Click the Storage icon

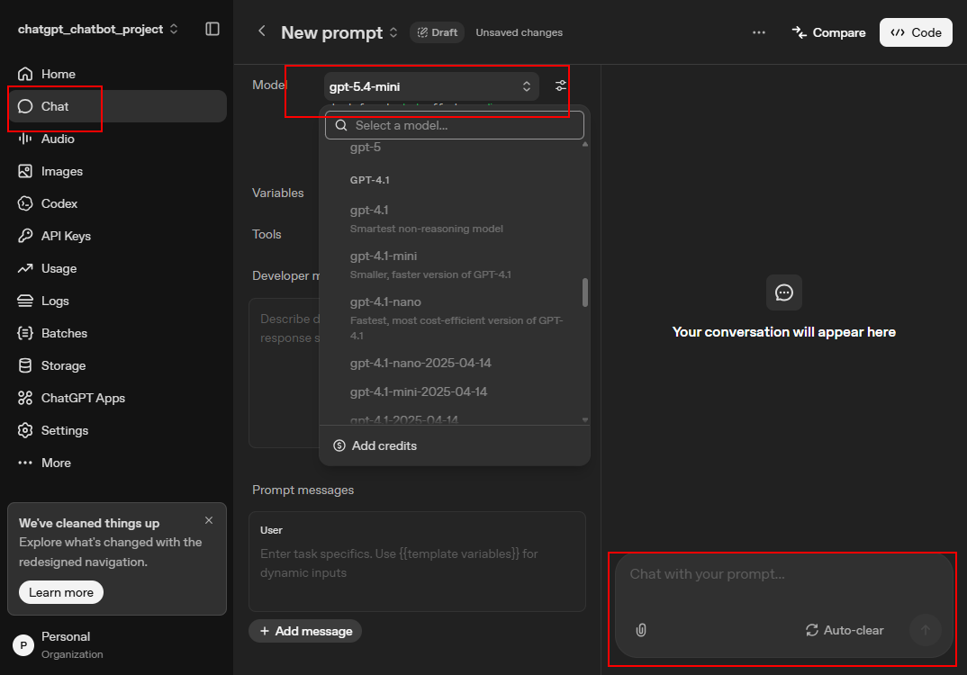pyautogui.click(x=24, y=365)
